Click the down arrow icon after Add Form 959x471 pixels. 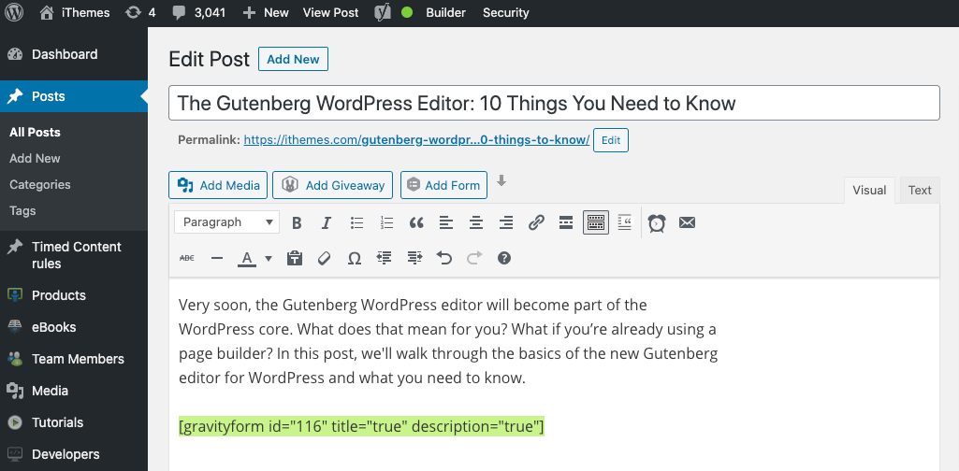point(501,180)
